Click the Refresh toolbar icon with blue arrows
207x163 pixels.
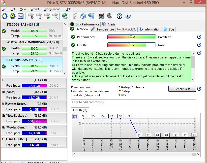click(5, 16)
